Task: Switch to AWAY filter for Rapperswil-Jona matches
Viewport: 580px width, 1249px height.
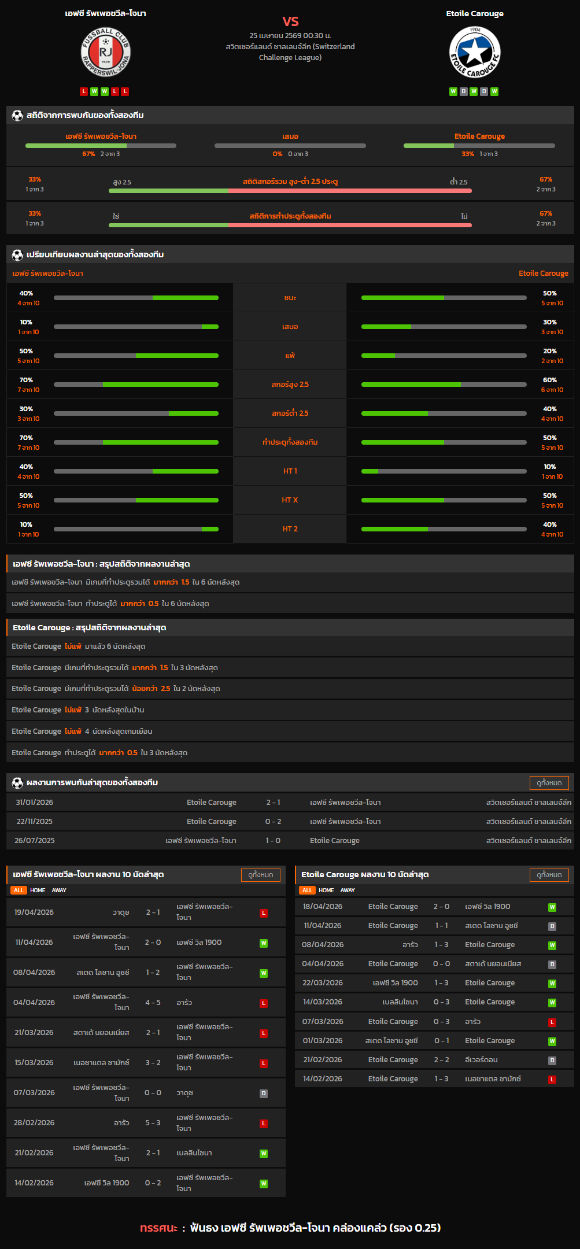Action: pos(59,890)
